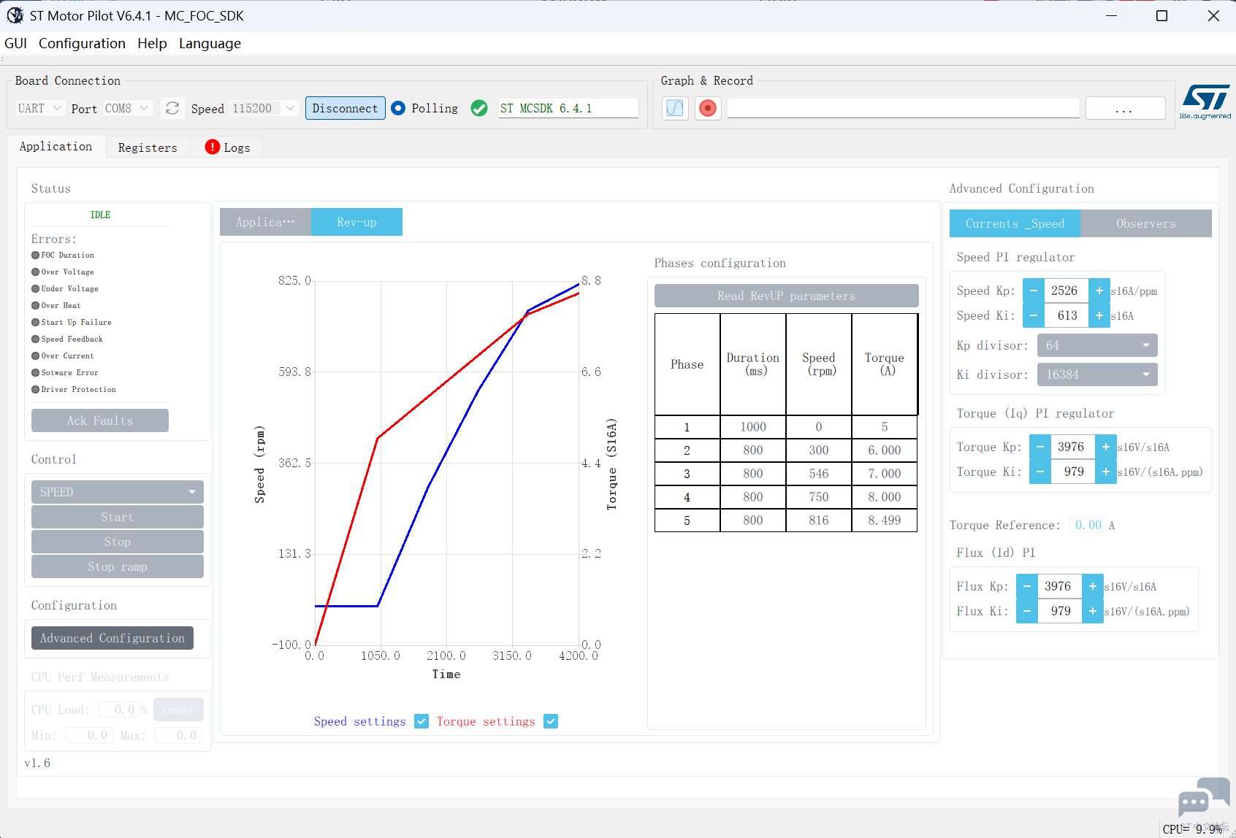This screenshot has height=838, width=1236.
Task: Open the Configuration menu
Action: pyautogui.click(x=82, y=43)
